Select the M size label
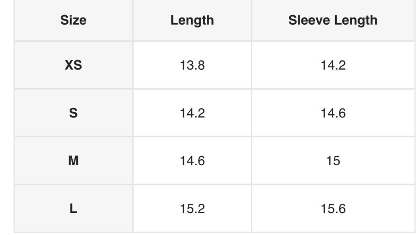 click(73, 160)
